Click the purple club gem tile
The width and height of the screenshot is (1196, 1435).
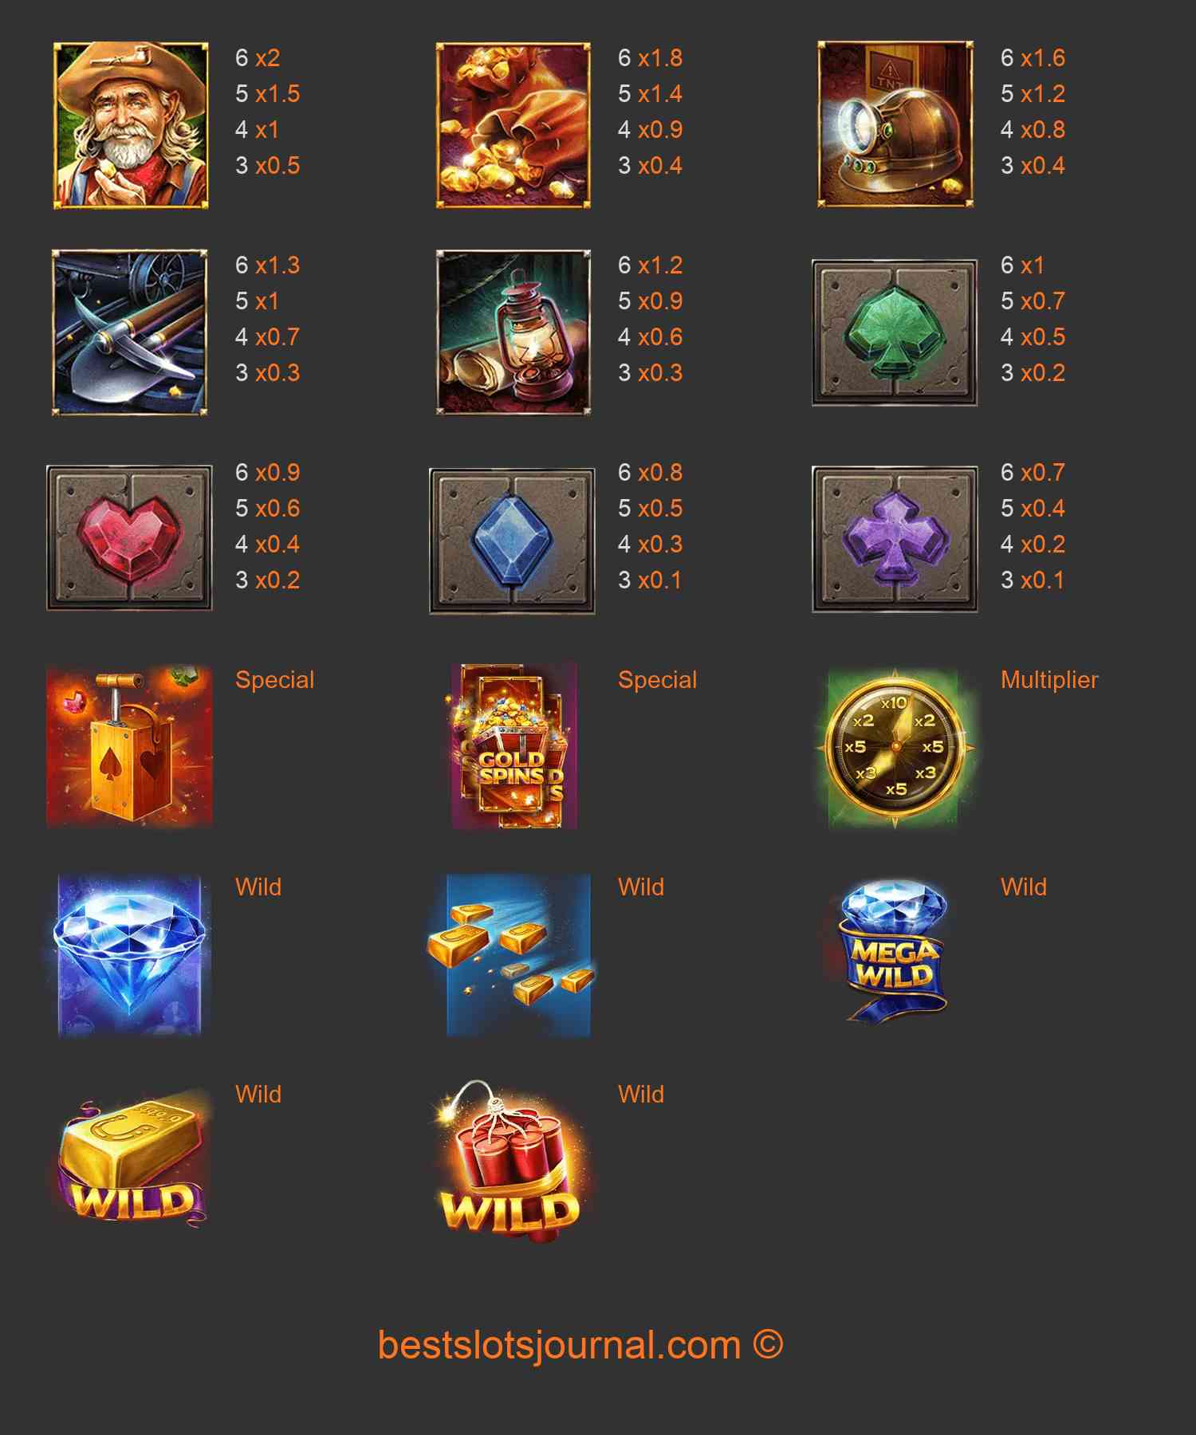tap(895, 540)
